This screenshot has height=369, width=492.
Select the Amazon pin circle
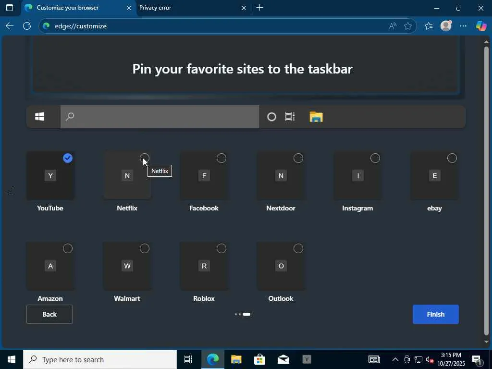click(67, 248)
